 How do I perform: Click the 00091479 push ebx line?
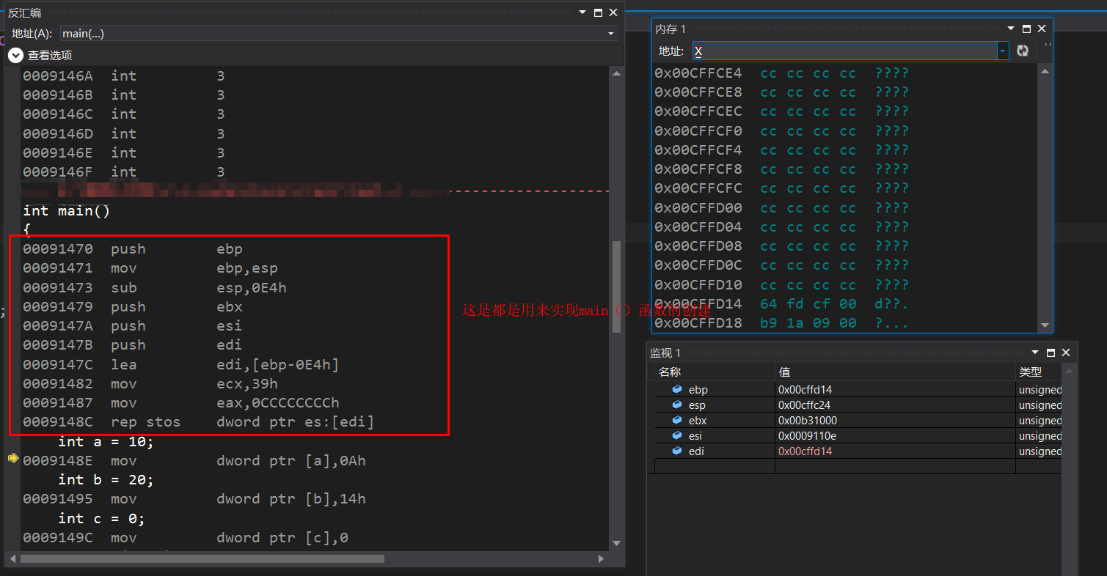point(133,307)
